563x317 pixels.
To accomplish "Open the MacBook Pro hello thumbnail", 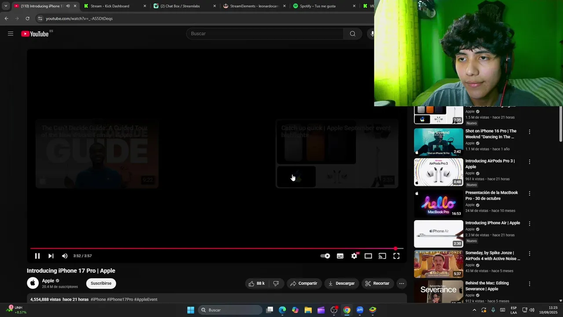I will pyautogui.click(x=439, y=204).
